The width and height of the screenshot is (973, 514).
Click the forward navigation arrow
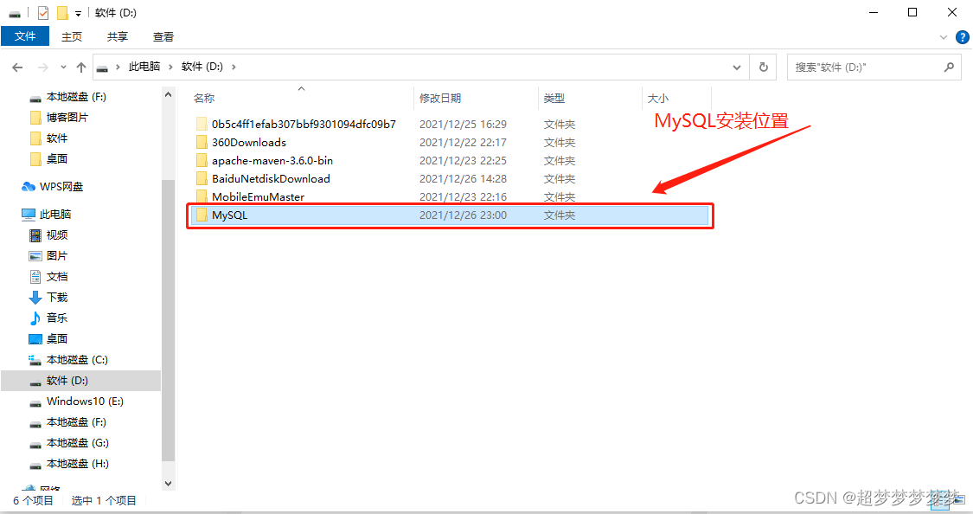click(43, 67)
